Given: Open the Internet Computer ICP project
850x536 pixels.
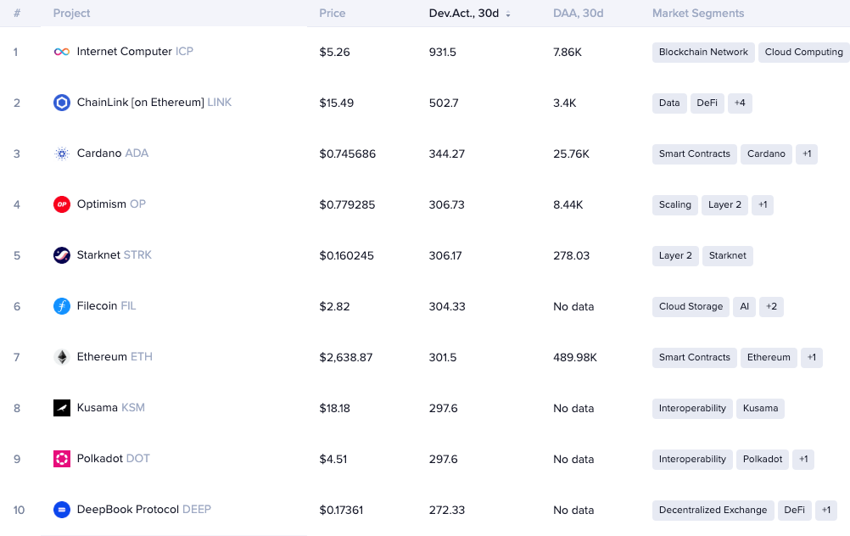Looking at the screenshot, I should click(x=135, y=52).
